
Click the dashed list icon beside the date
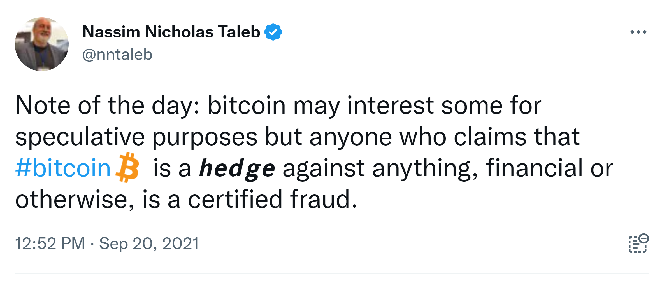pos(638,243)
